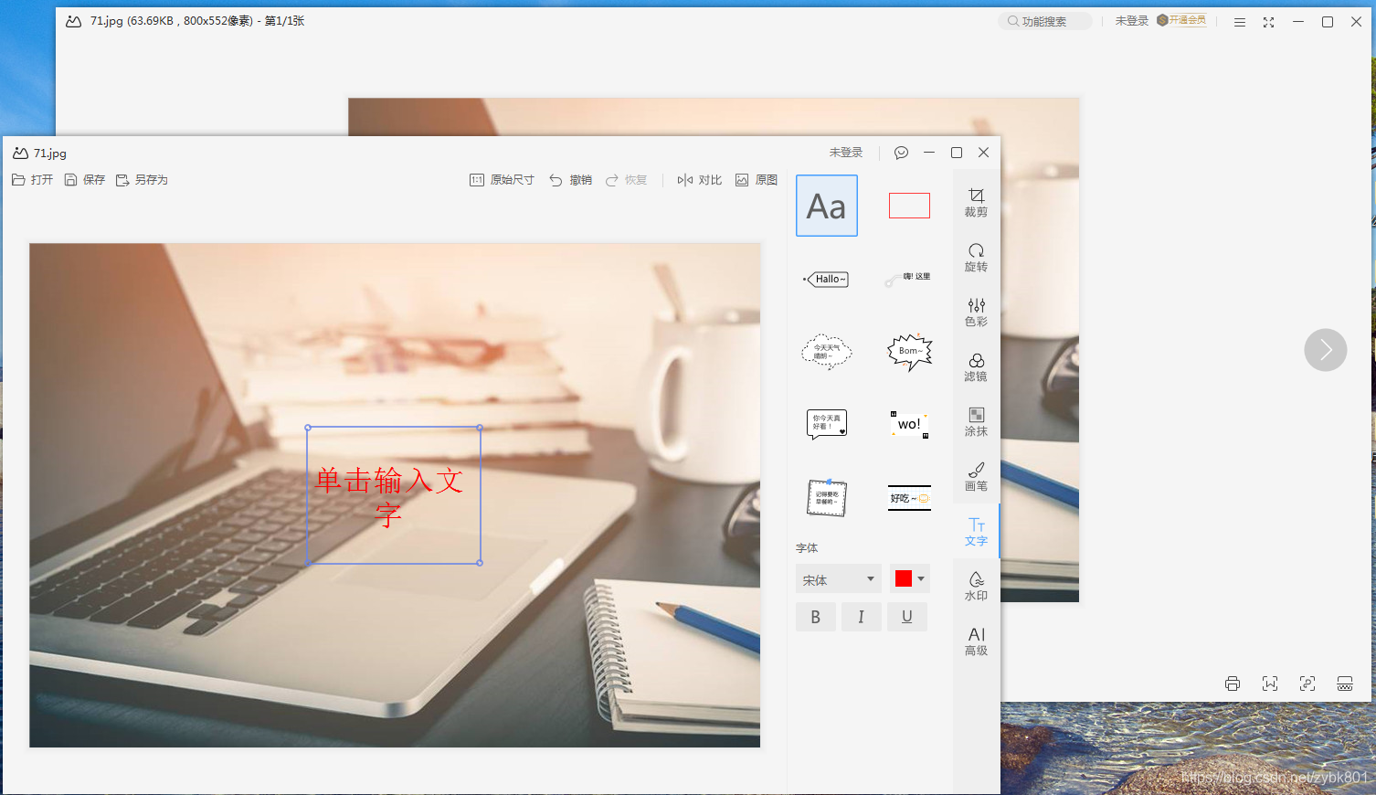Choose the cloud bubble '今天天气' style
Viewport: 1376px width, 795px height.
[x=827, y=351]
